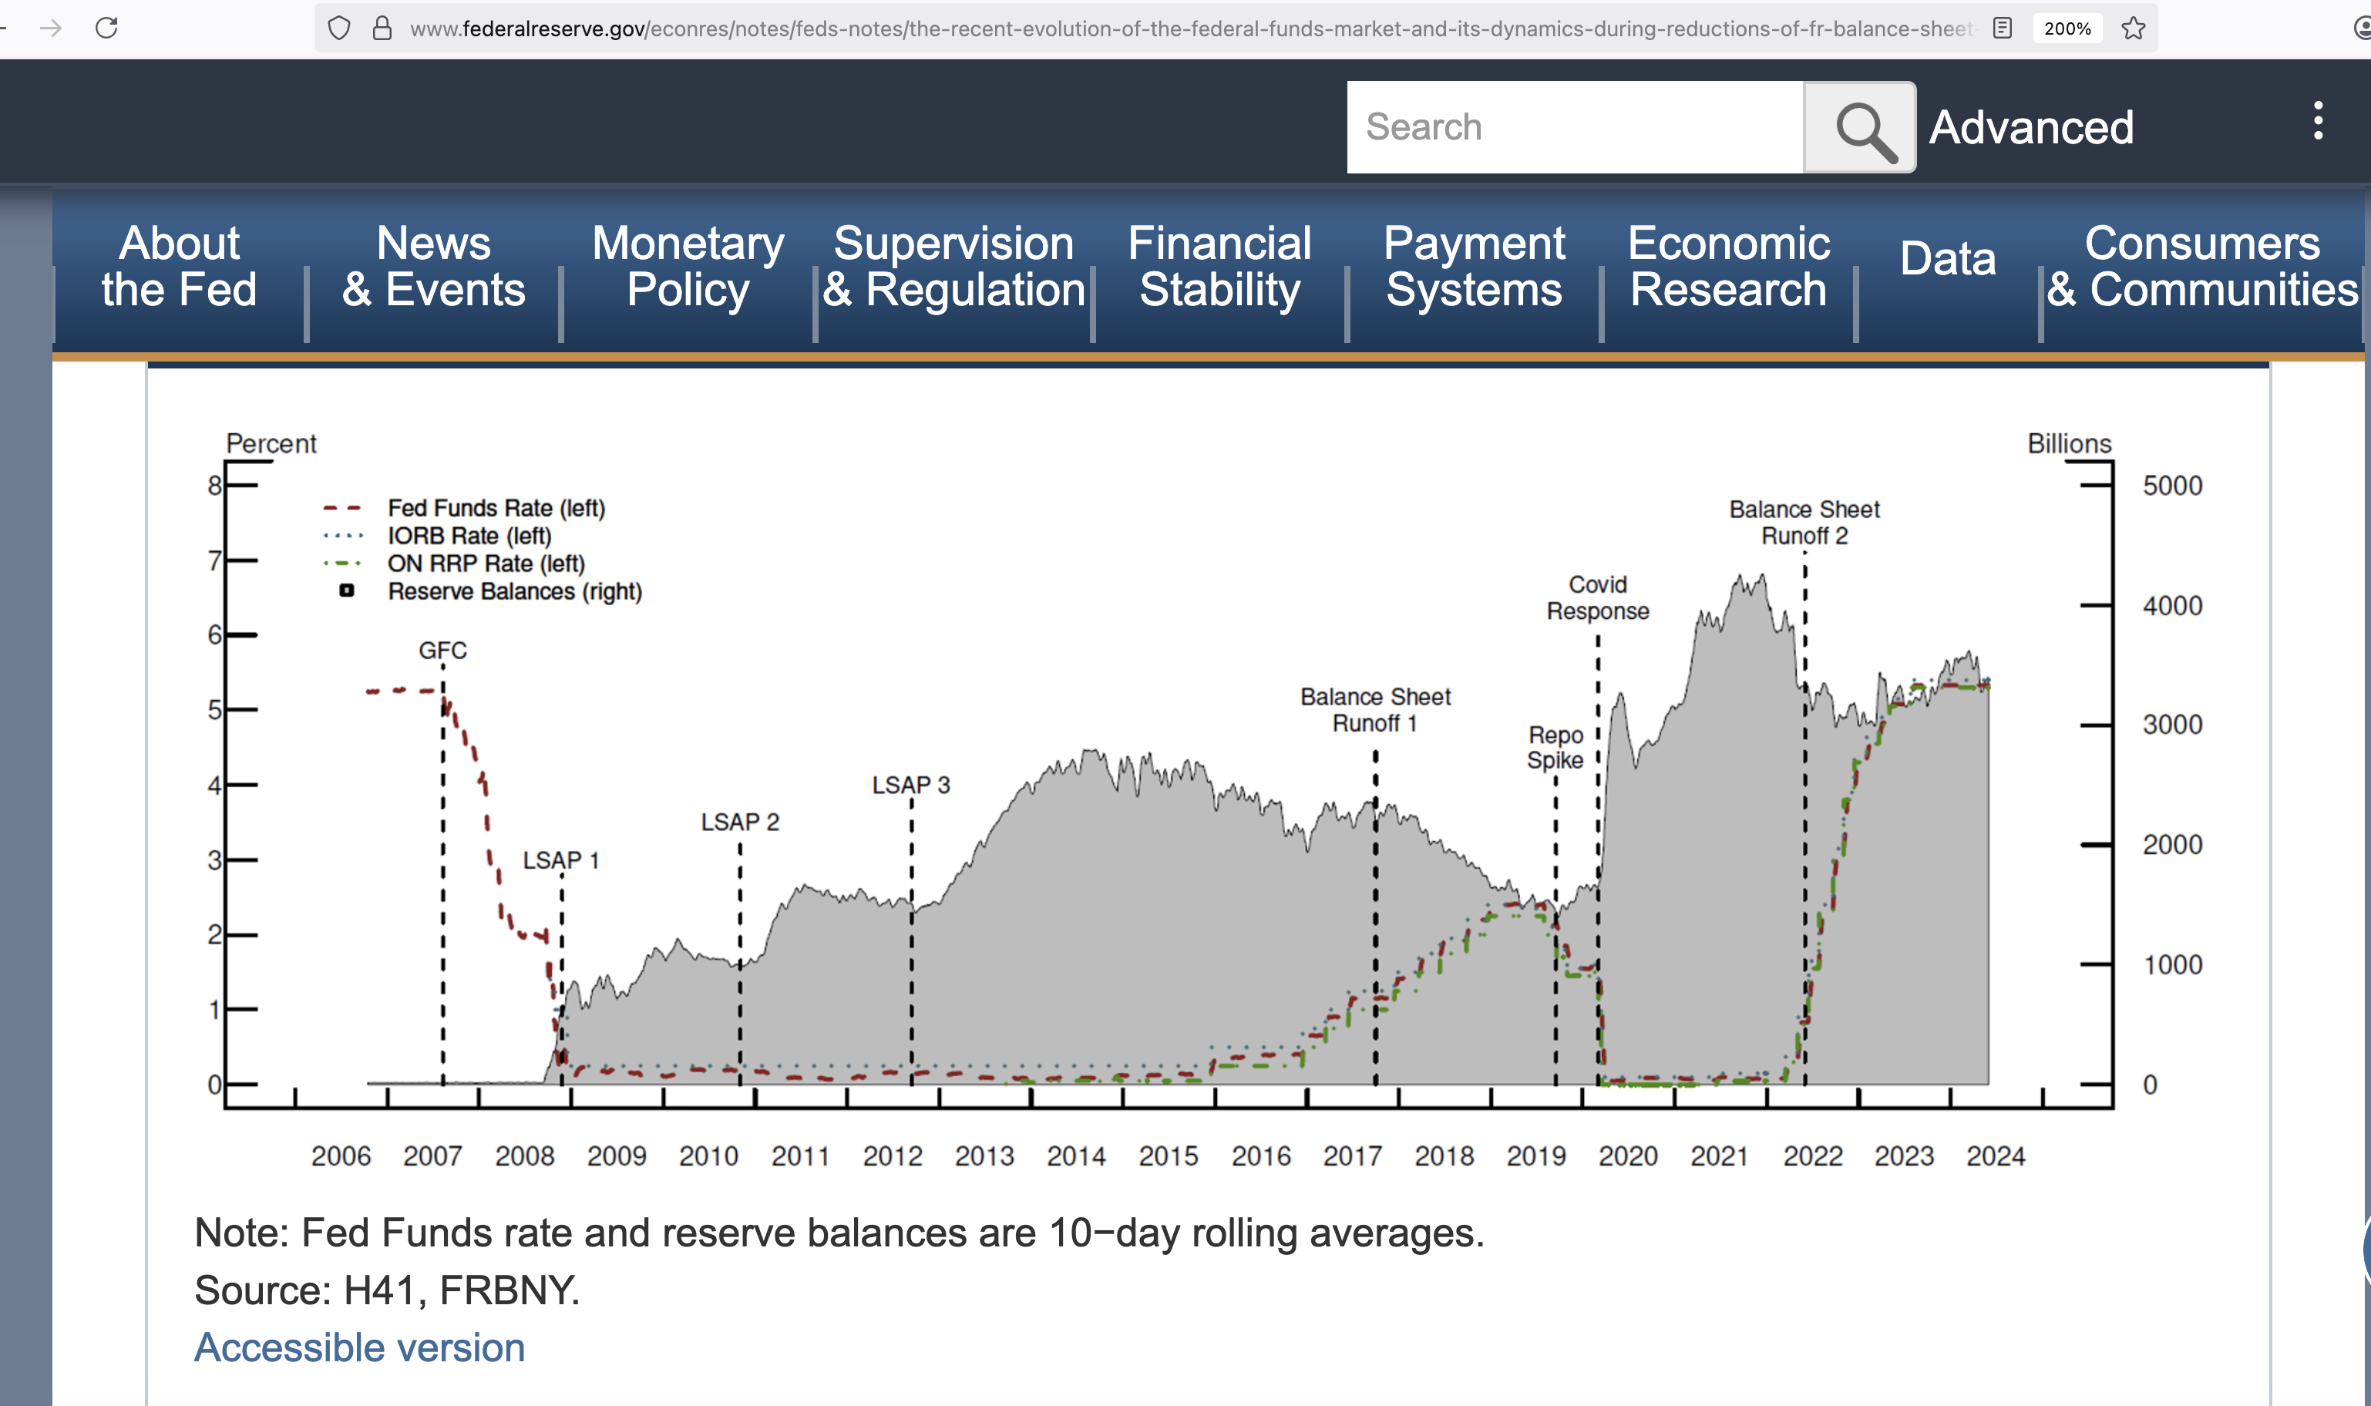
Task: Click the browser reload icon
Action: coord(107,28)
